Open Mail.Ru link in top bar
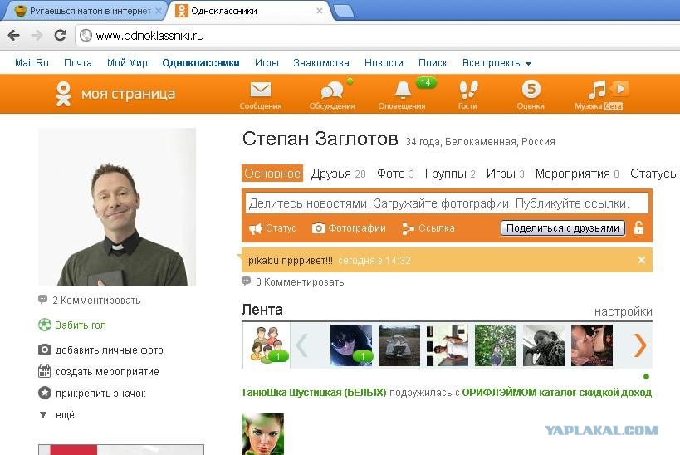Viewport: 680px width, 455px height. click(32, 63)
